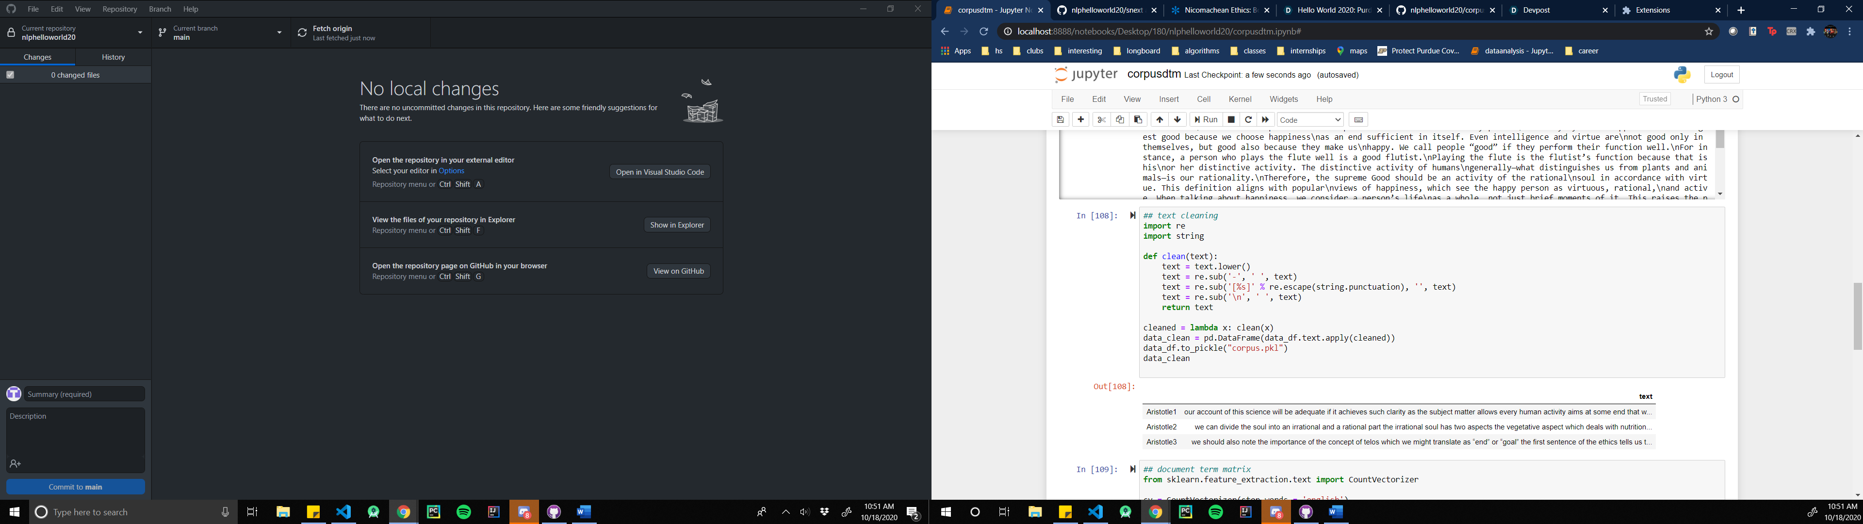Click the Options link for editor selection
Screen dimensions: 1863x524
(451, 171)
